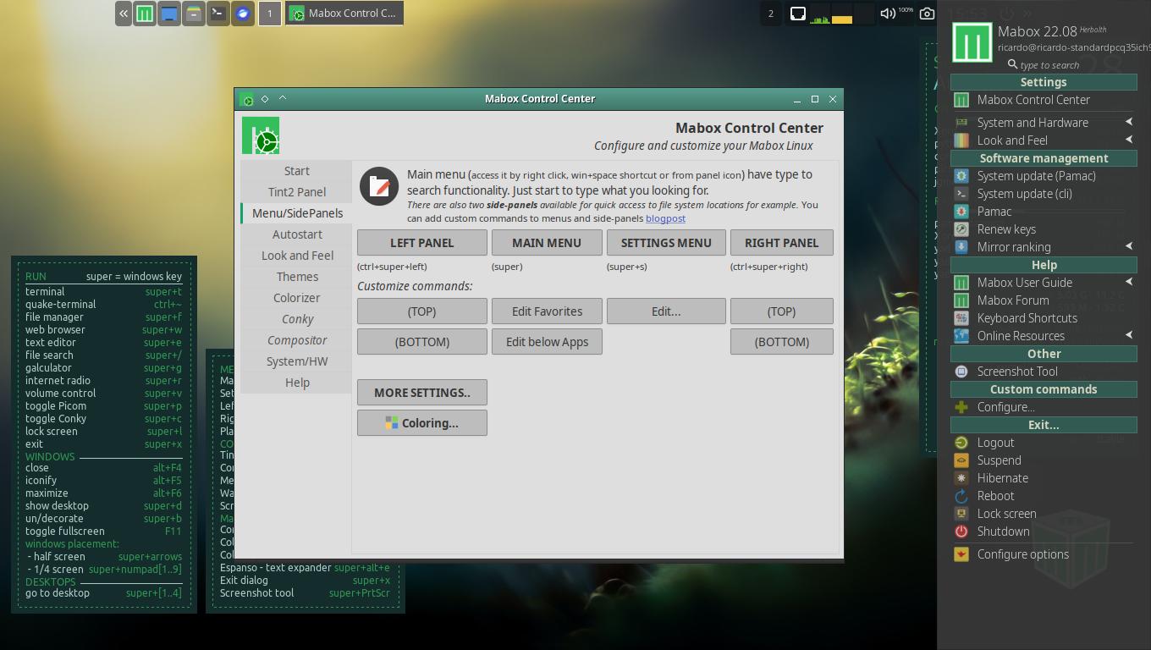Open the Help tab in Control Center
This screenshot has height=650, width=1151.
297,383
